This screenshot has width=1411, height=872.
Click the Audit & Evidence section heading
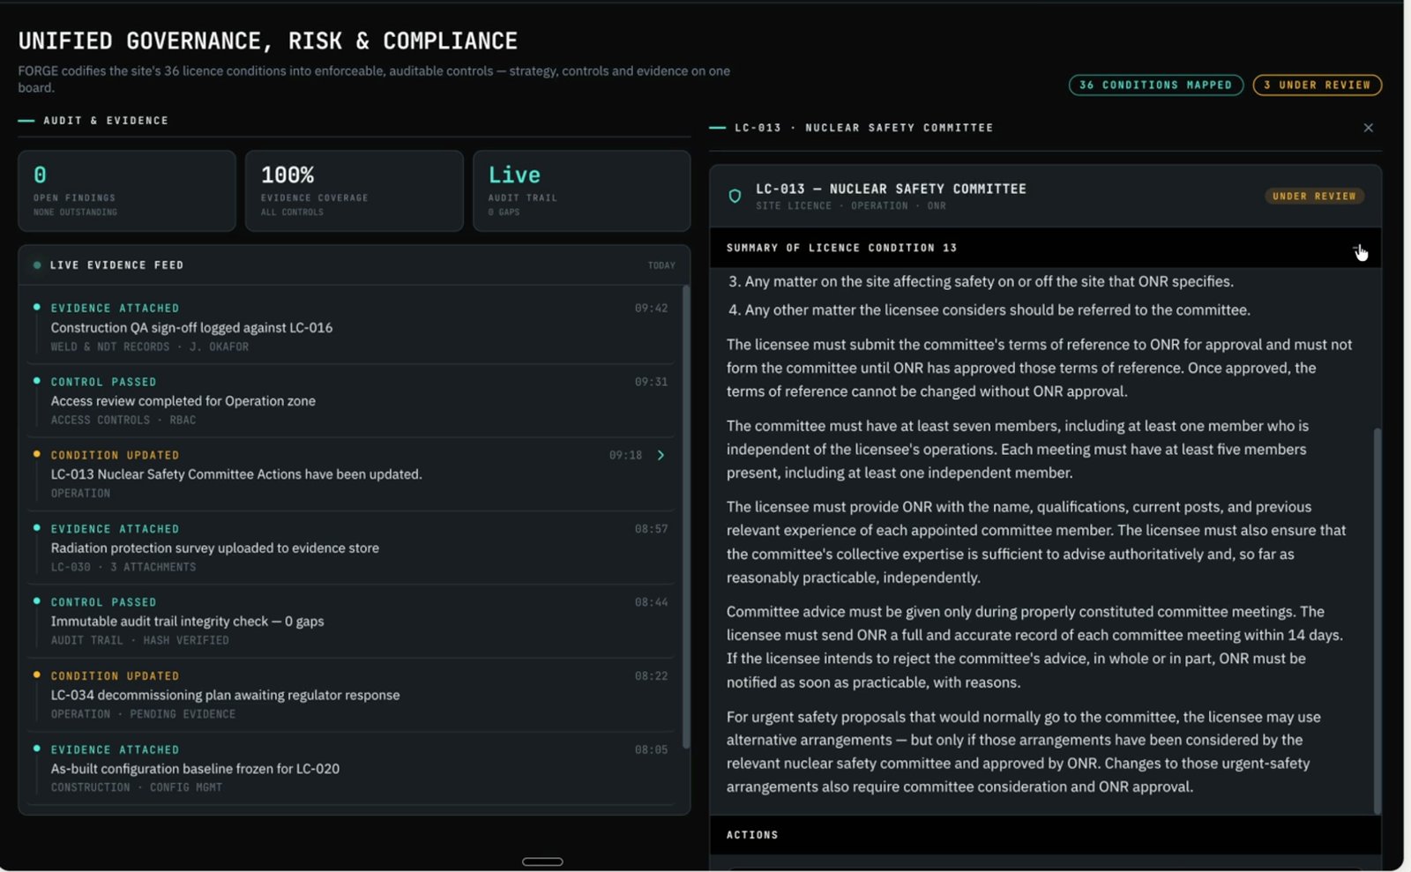pos(105,121)
